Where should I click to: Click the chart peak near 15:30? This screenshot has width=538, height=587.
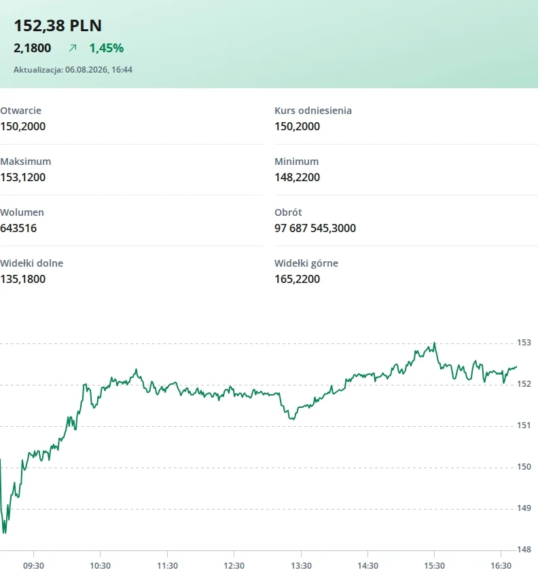coord(434,343)
